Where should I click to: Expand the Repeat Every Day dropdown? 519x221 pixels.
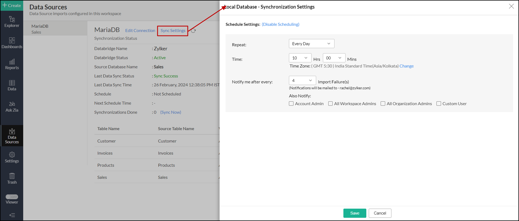[x=311, y=44]
